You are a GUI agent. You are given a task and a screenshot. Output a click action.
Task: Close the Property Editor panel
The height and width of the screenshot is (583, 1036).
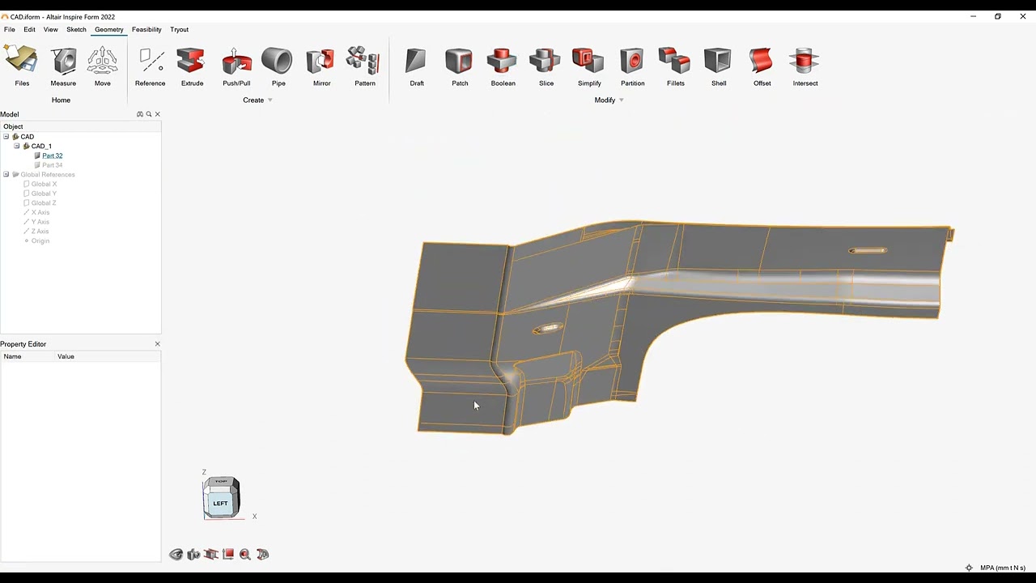(158, 344)
